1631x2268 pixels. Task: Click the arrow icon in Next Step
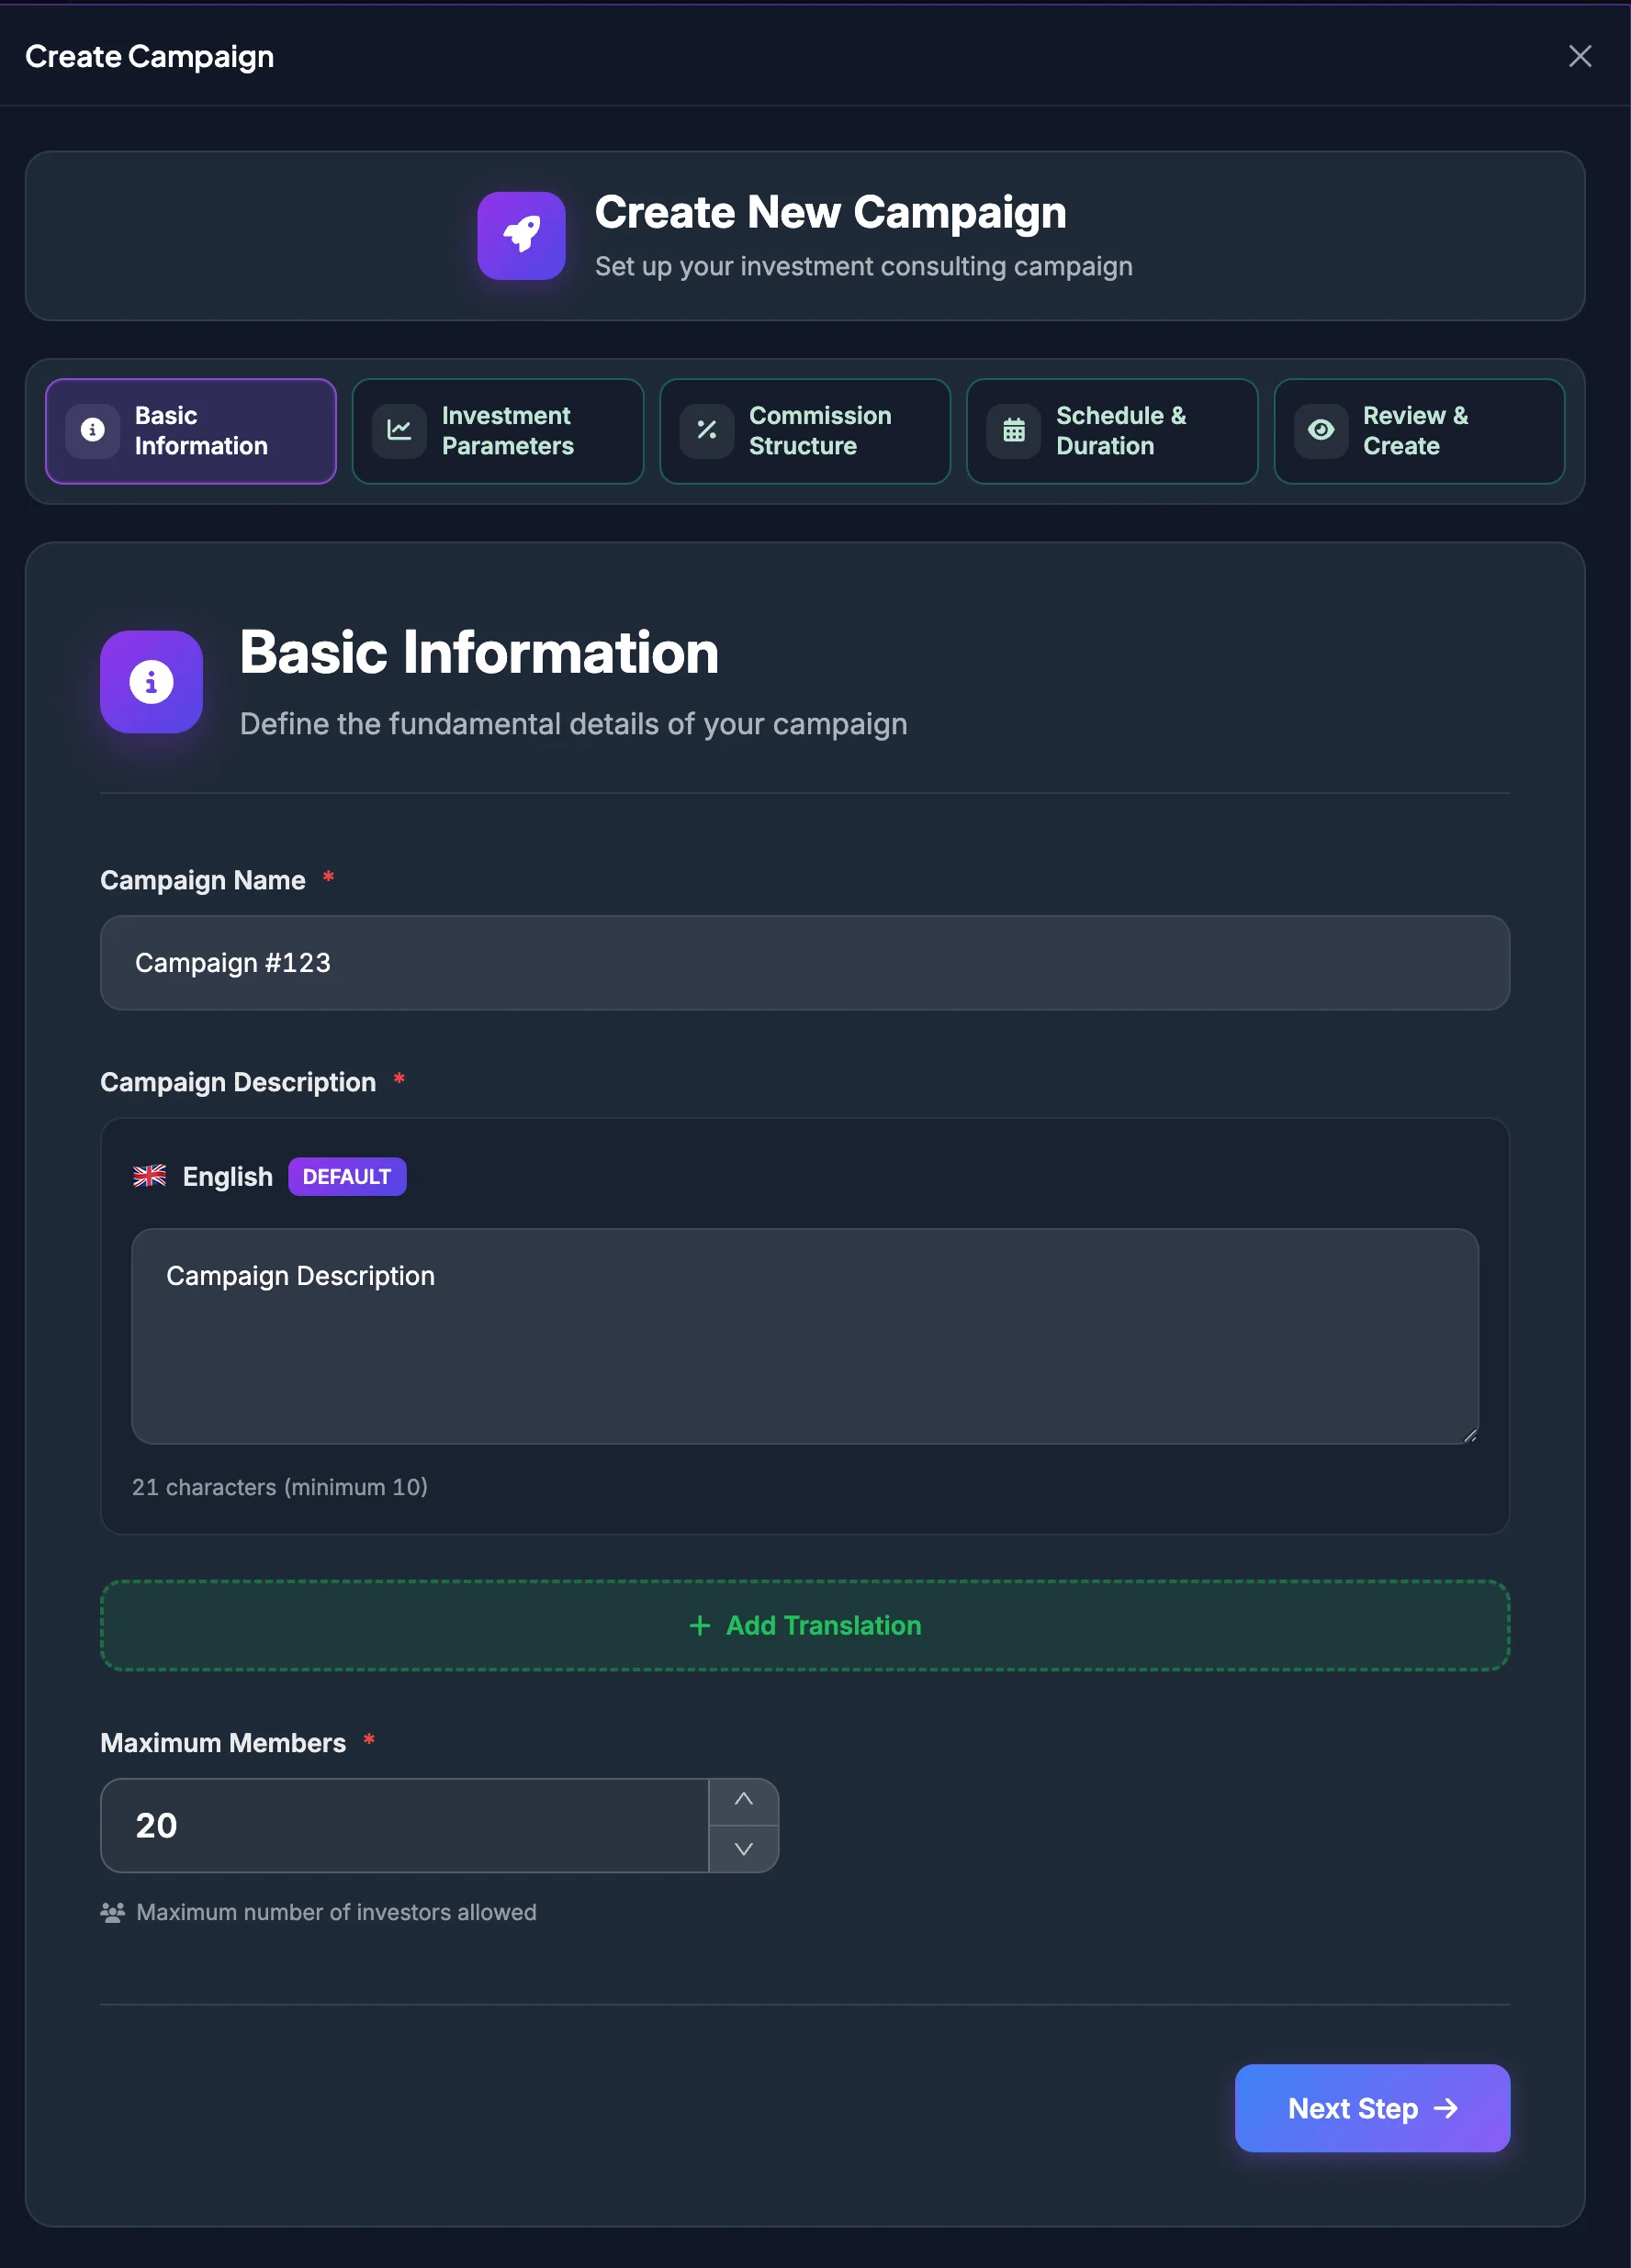click(x=1445, y=2108)
